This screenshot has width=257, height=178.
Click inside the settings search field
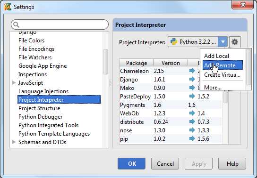coord(60,24)
